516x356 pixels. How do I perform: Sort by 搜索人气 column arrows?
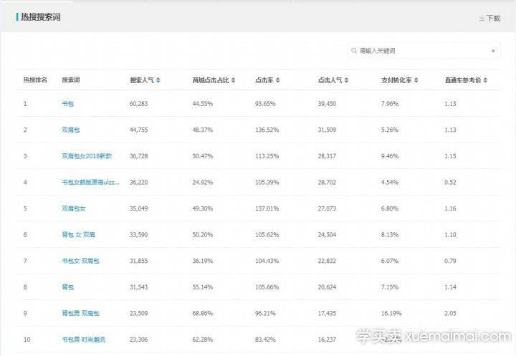point(158,80)
